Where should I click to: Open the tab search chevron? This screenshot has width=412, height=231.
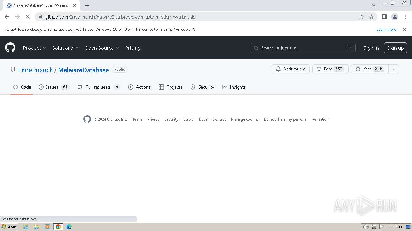pyautogui.click(x=373, y=5)
